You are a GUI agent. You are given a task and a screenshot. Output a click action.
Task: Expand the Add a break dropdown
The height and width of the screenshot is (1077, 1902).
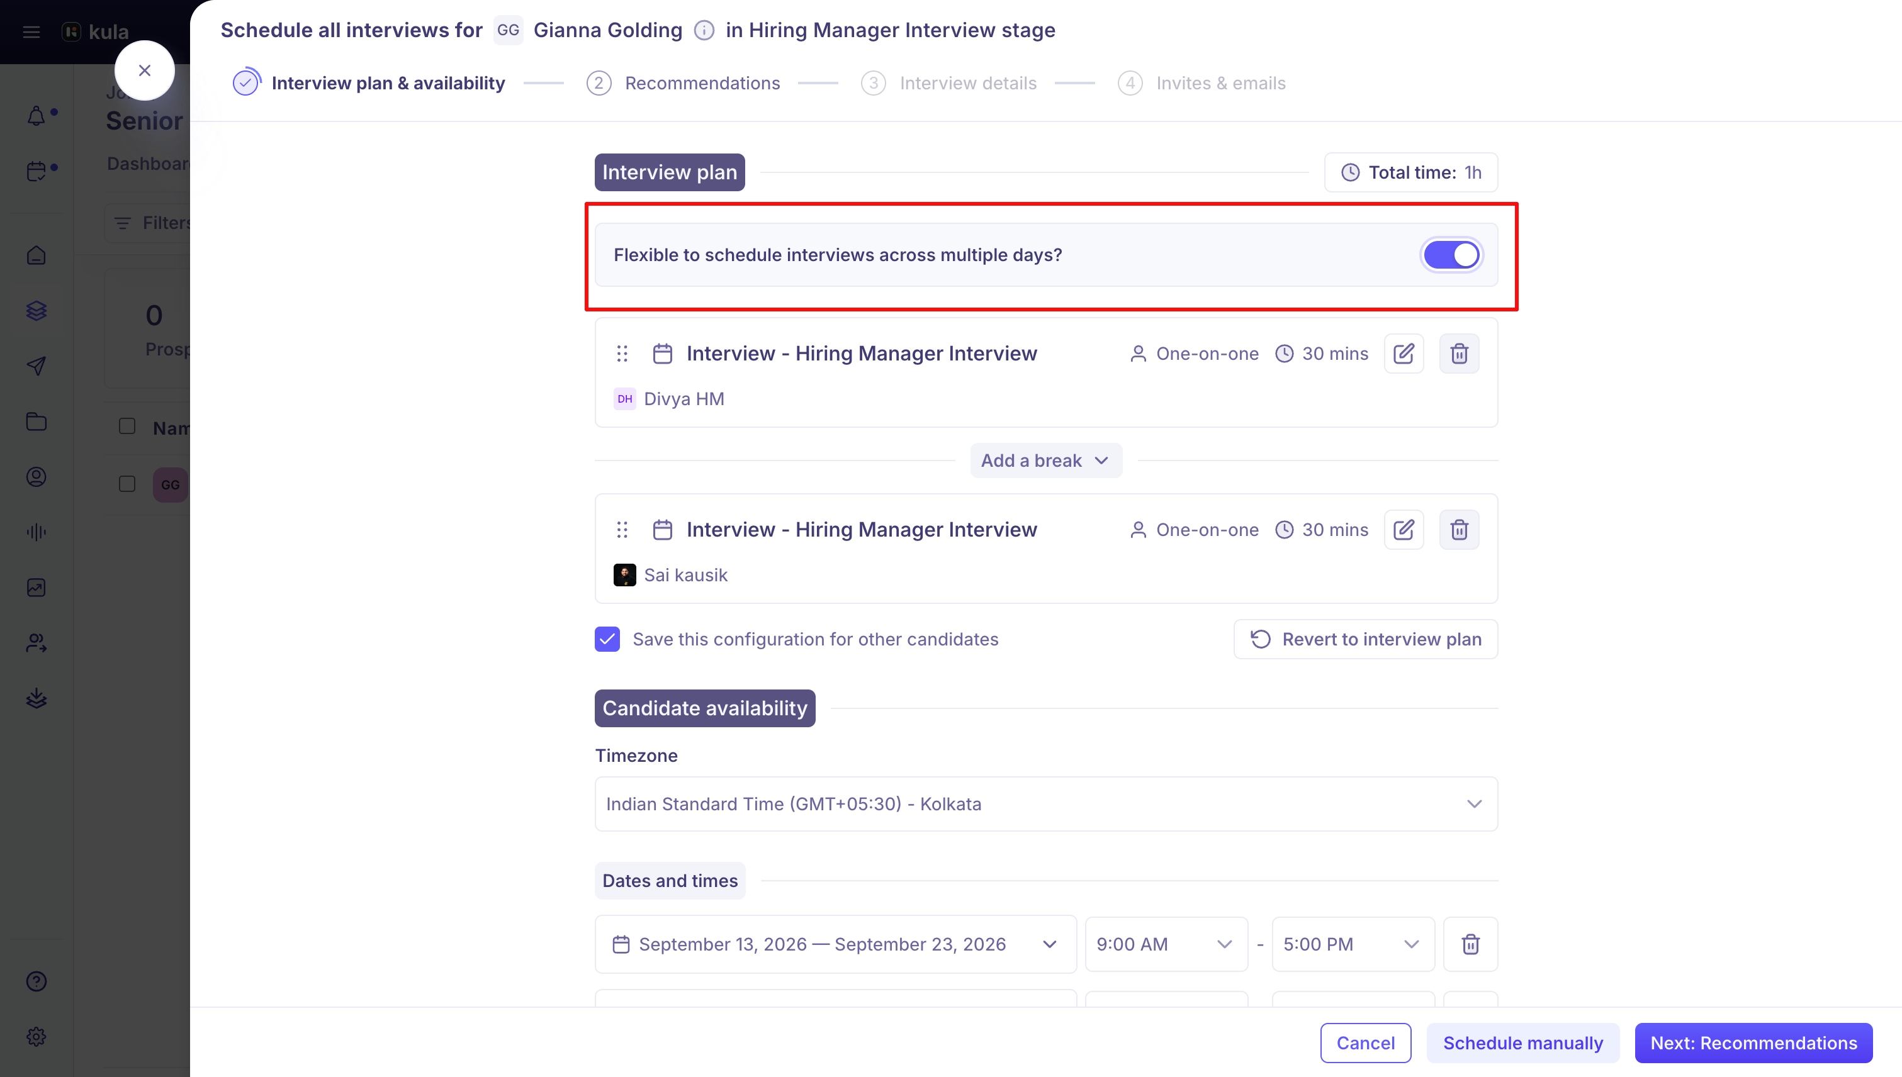point(1046,460)
